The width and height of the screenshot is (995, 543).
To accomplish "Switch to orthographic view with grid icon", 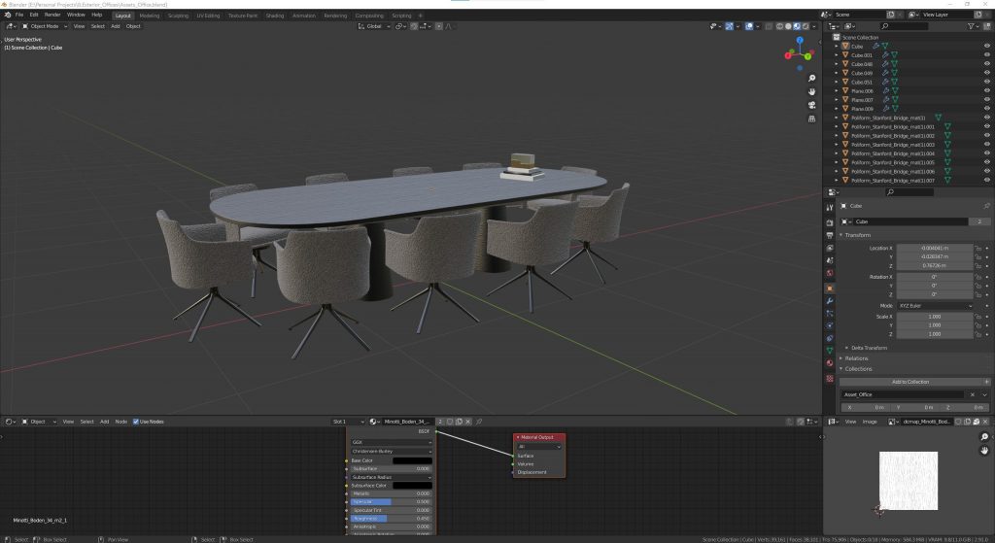I will (x=811, y=119).
